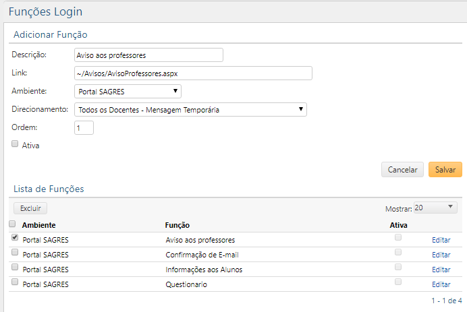Click the Salvar button
This screenshot has width=467, height=312.
[x=445, y=170]
